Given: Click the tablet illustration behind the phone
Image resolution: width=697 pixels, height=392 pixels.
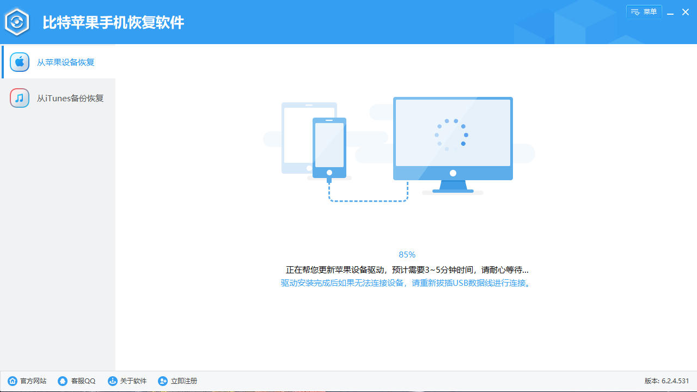Looking at the screenshot, I should click(296, 136).
